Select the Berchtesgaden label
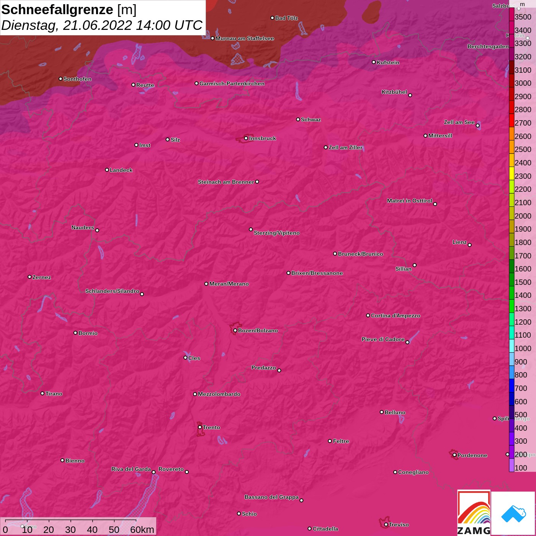This screenshot has height=536, width=536. pos(488,46)
